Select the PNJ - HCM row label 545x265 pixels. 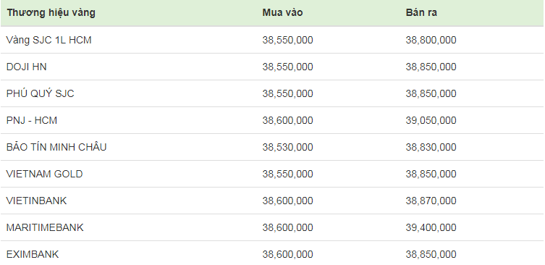pos(32,120)
